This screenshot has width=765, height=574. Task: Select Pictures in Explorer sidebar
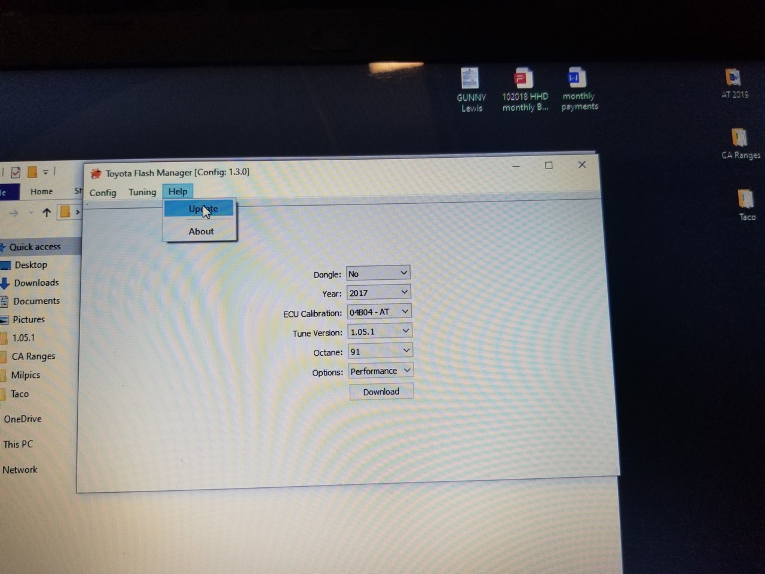pos(29,319)
